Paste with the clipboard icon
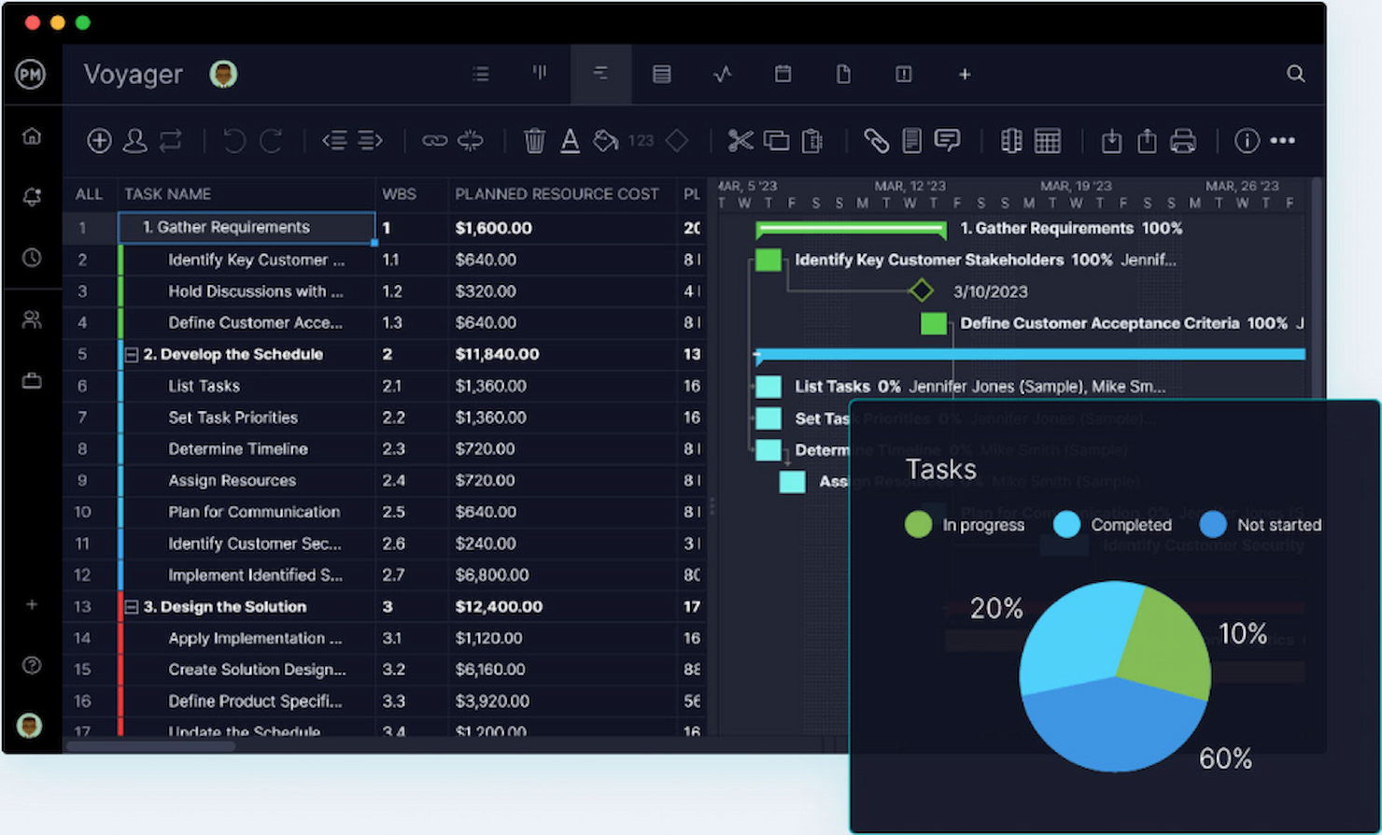Image resolution: width=1382 pixels, height=835 pixels. coord(812,141)
